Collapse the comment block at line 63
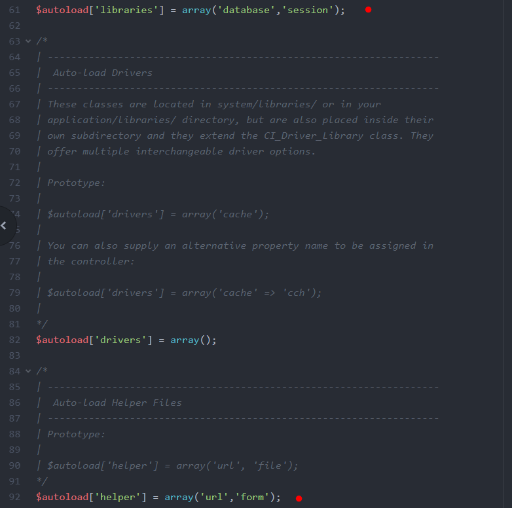 pos(27,41)
